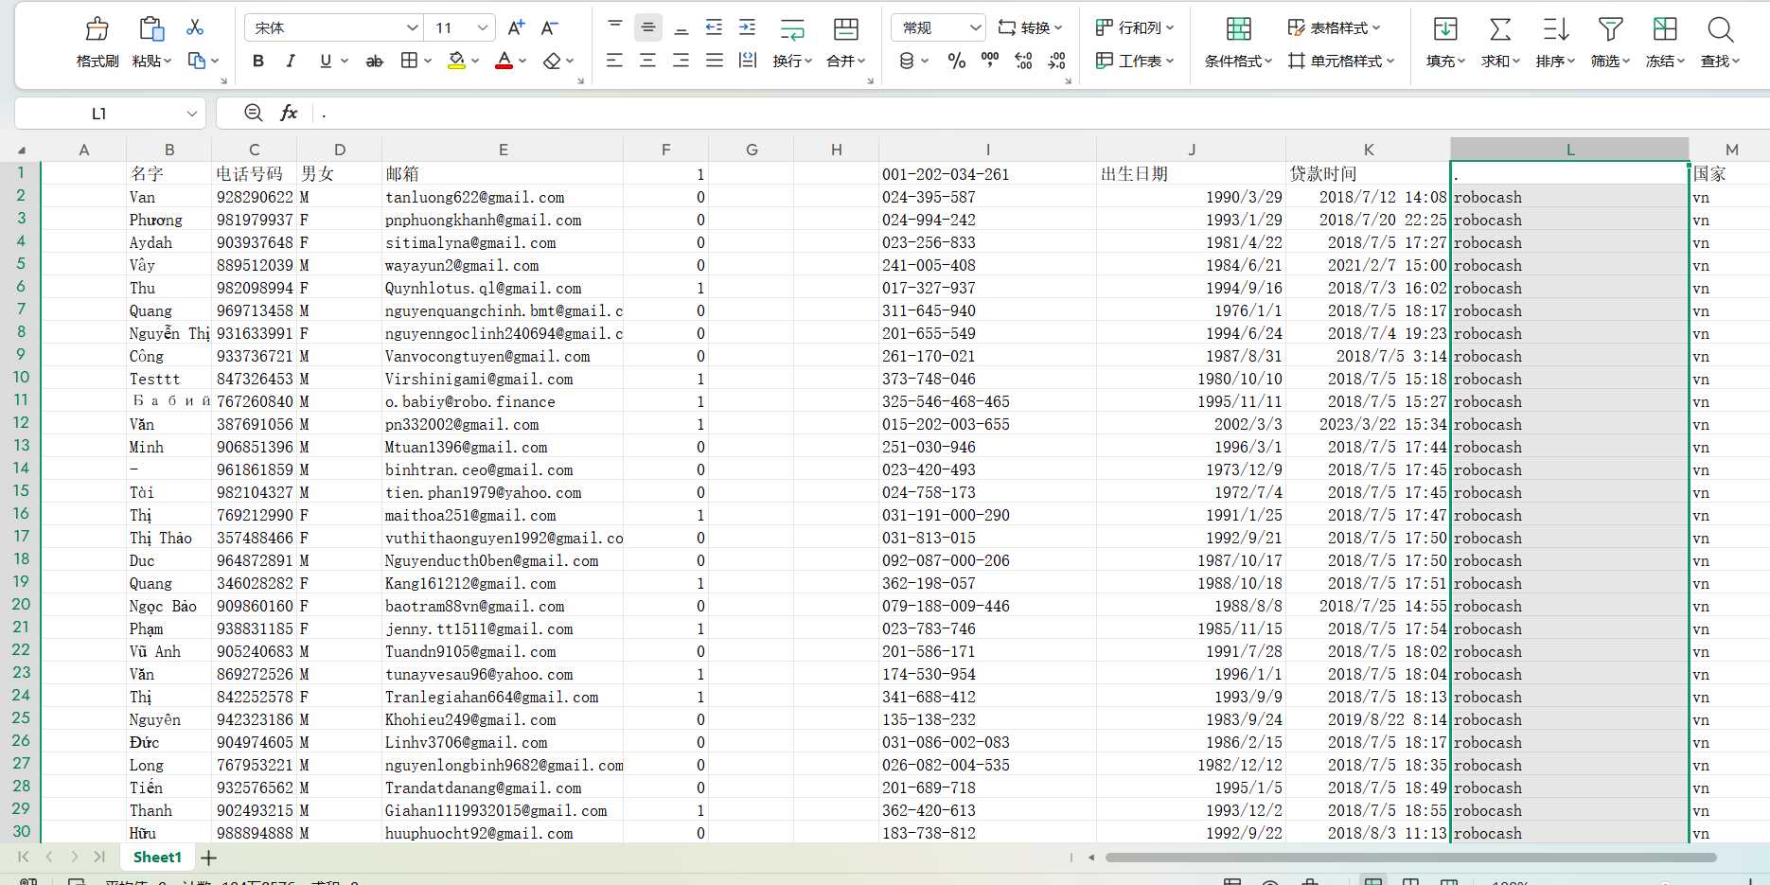Toggle Italic formatting

(x=291, y=61)
